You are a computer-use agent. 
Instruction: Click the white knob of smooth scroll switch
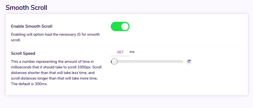125,27
